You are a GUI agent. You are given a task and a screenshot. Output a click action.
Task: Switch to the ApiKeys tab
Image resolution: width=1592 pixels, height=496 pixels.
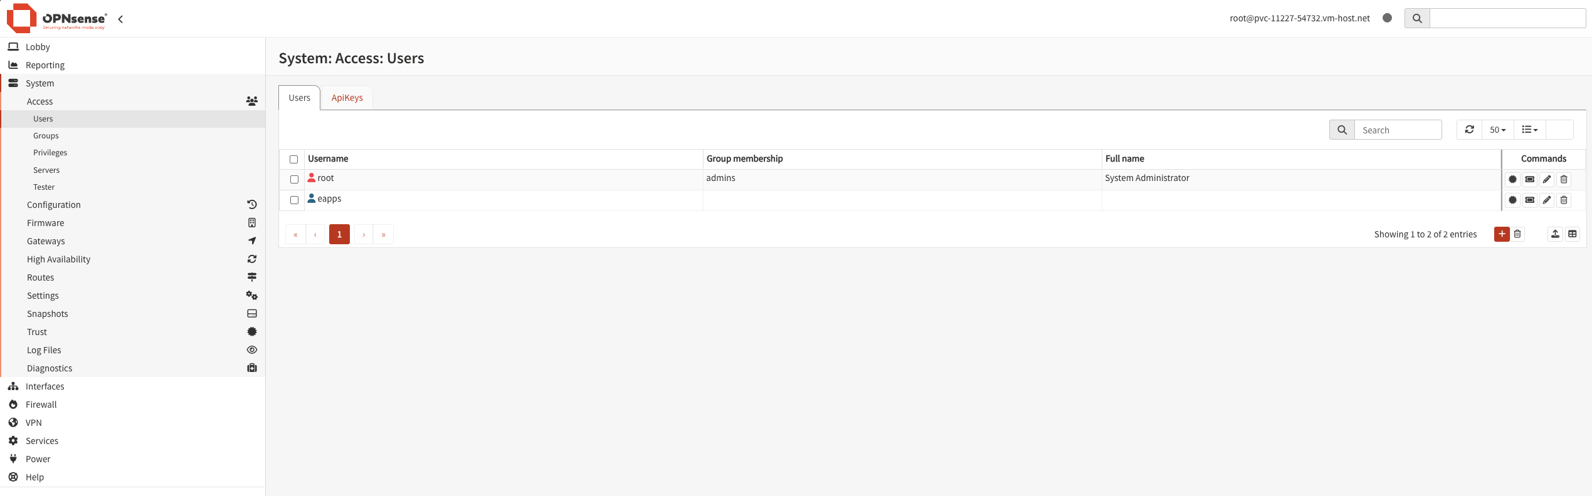click(347, 98)
